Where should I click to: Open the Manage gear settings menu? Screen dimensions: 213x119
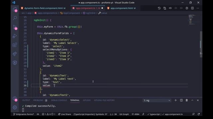[x=15, y=107]
